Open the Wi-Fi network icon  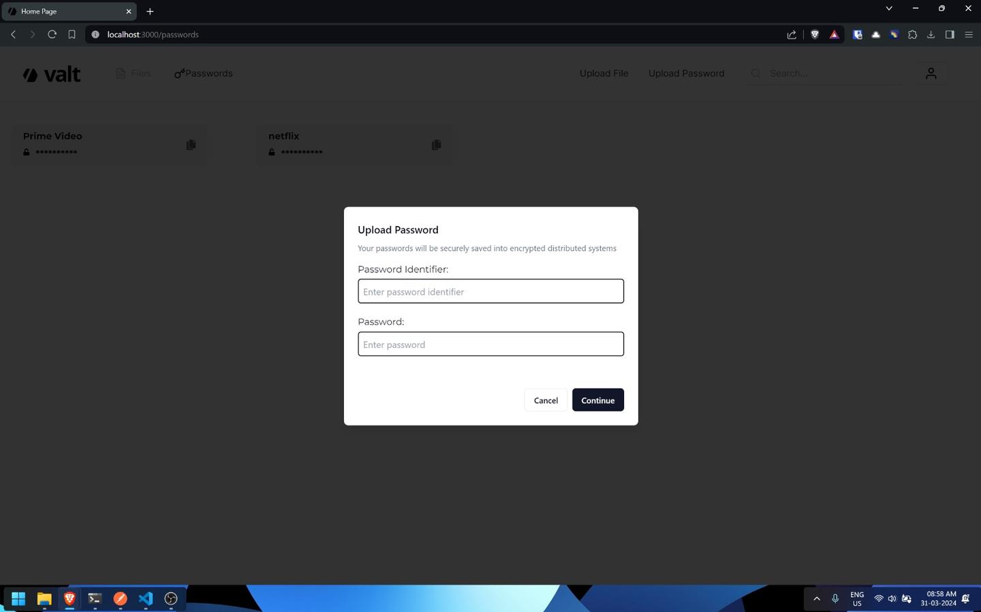[x=879, y=598]
